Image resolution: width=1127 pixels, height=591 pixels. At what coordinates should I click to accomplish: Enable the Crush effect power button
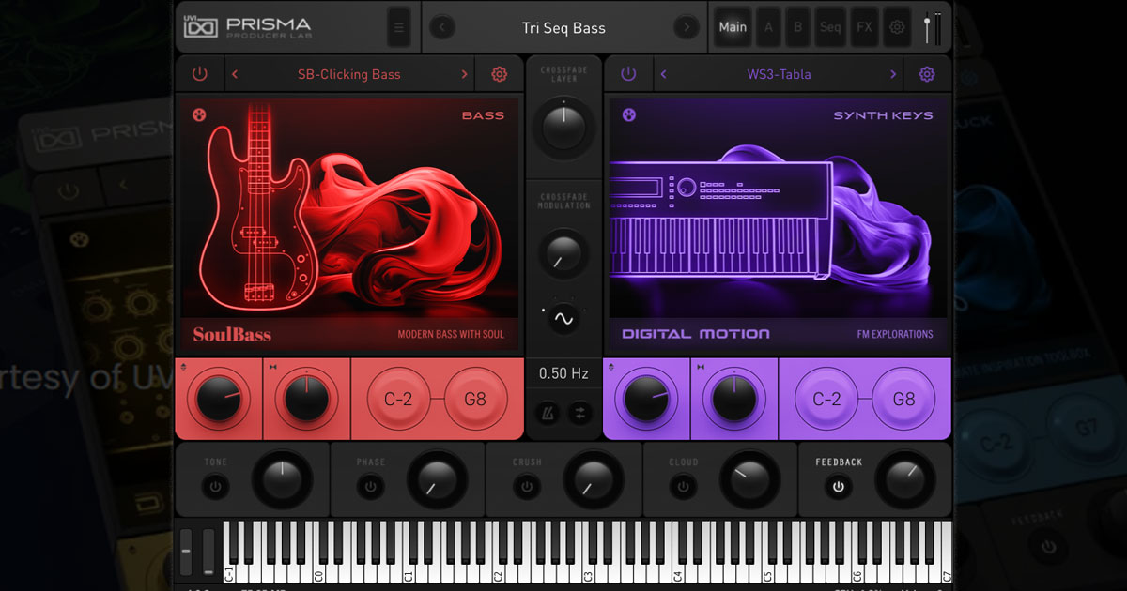(x=526, y=487)
